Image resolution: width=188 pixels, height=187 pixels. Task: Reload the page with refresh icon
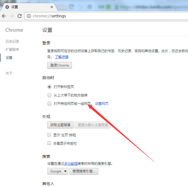(20, 16)
